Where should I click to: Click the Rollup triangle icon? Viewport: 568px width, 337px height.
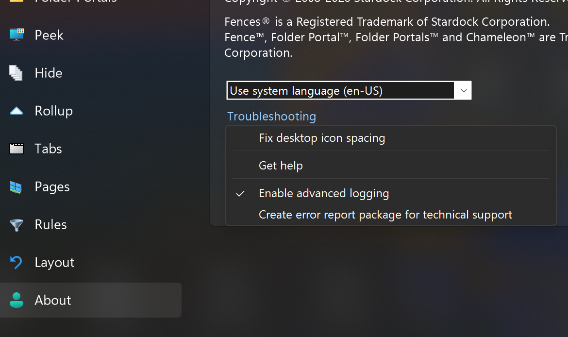click(x=17, y=111)
